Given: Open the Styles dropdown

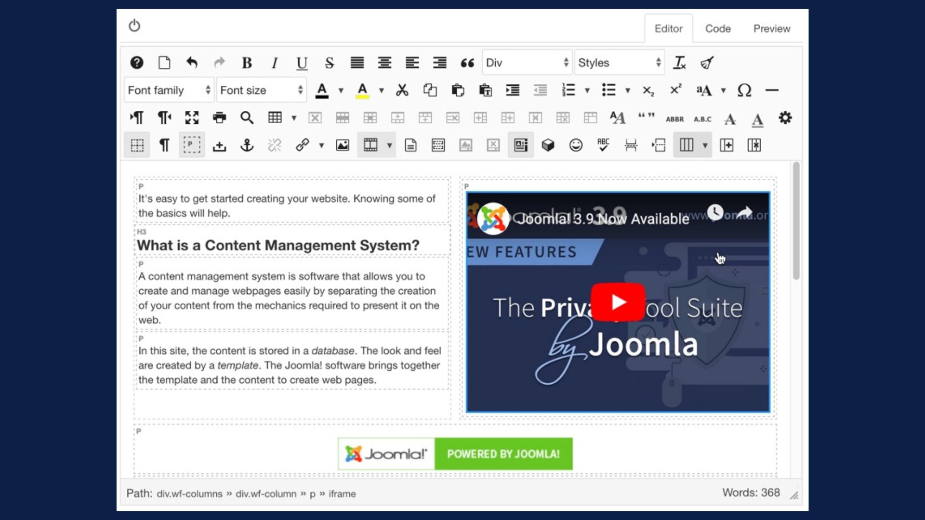Looking at the screenshot, I should [x=620, y=63].
